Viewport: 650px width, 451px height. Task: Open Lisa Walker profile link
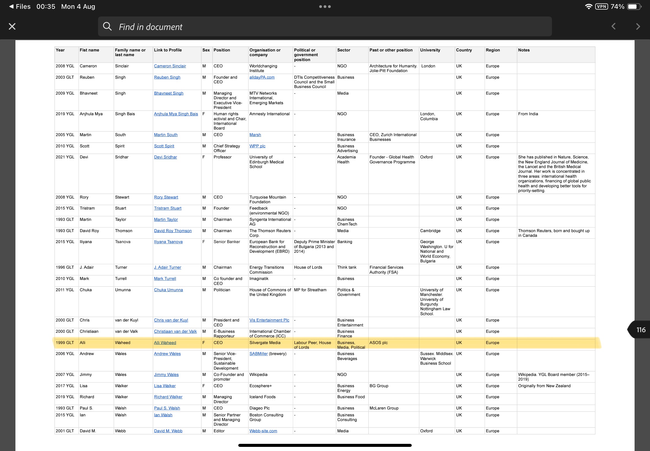(x=165, y=386)
